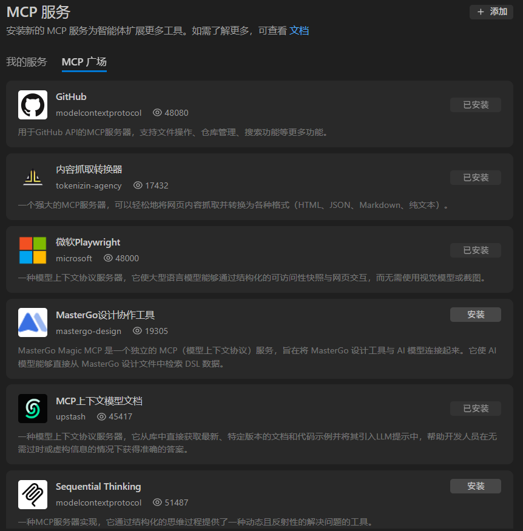Click the eye views icon on GitHub card
Image resolution: width=523 pixels, height=531 pixels.
157,112
